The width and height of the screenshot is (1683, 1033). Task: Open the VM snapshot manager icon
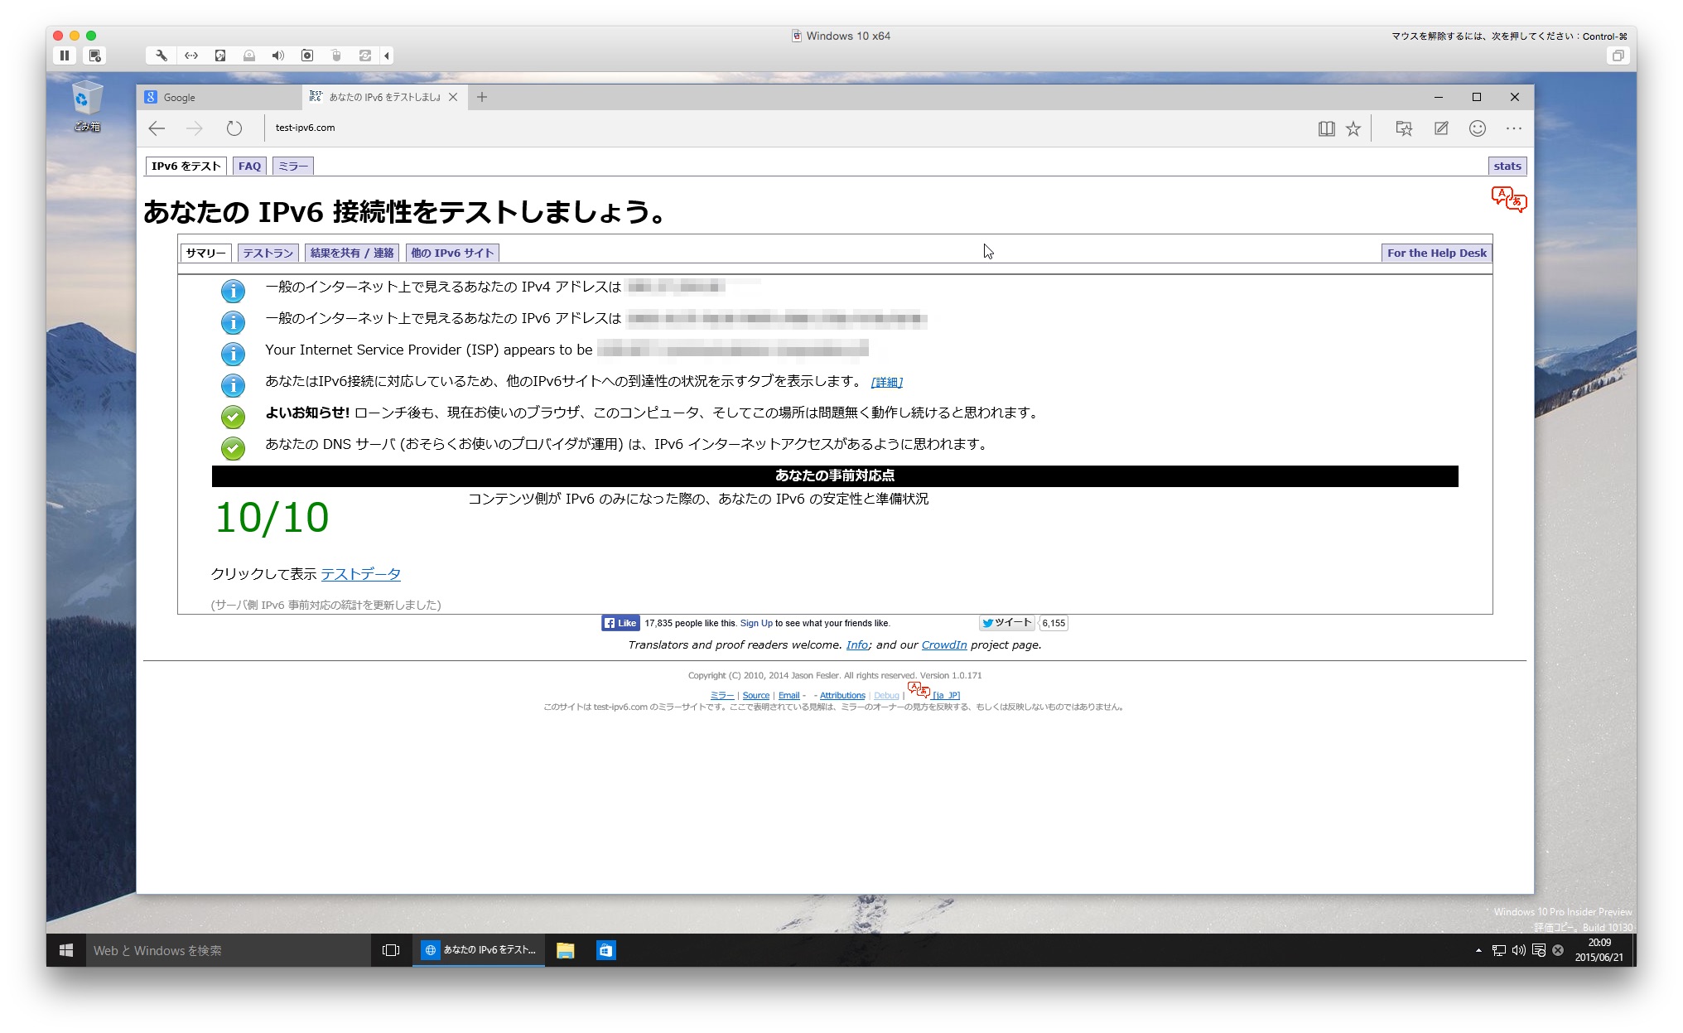pos(94,56)
